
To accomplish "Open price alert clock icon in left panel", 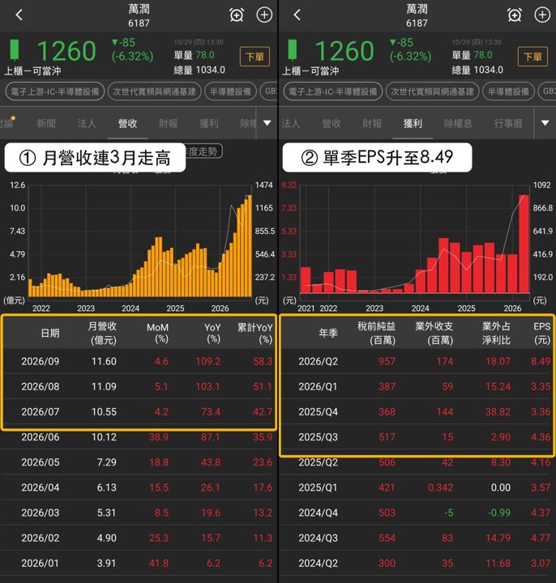I will [237, 15].
